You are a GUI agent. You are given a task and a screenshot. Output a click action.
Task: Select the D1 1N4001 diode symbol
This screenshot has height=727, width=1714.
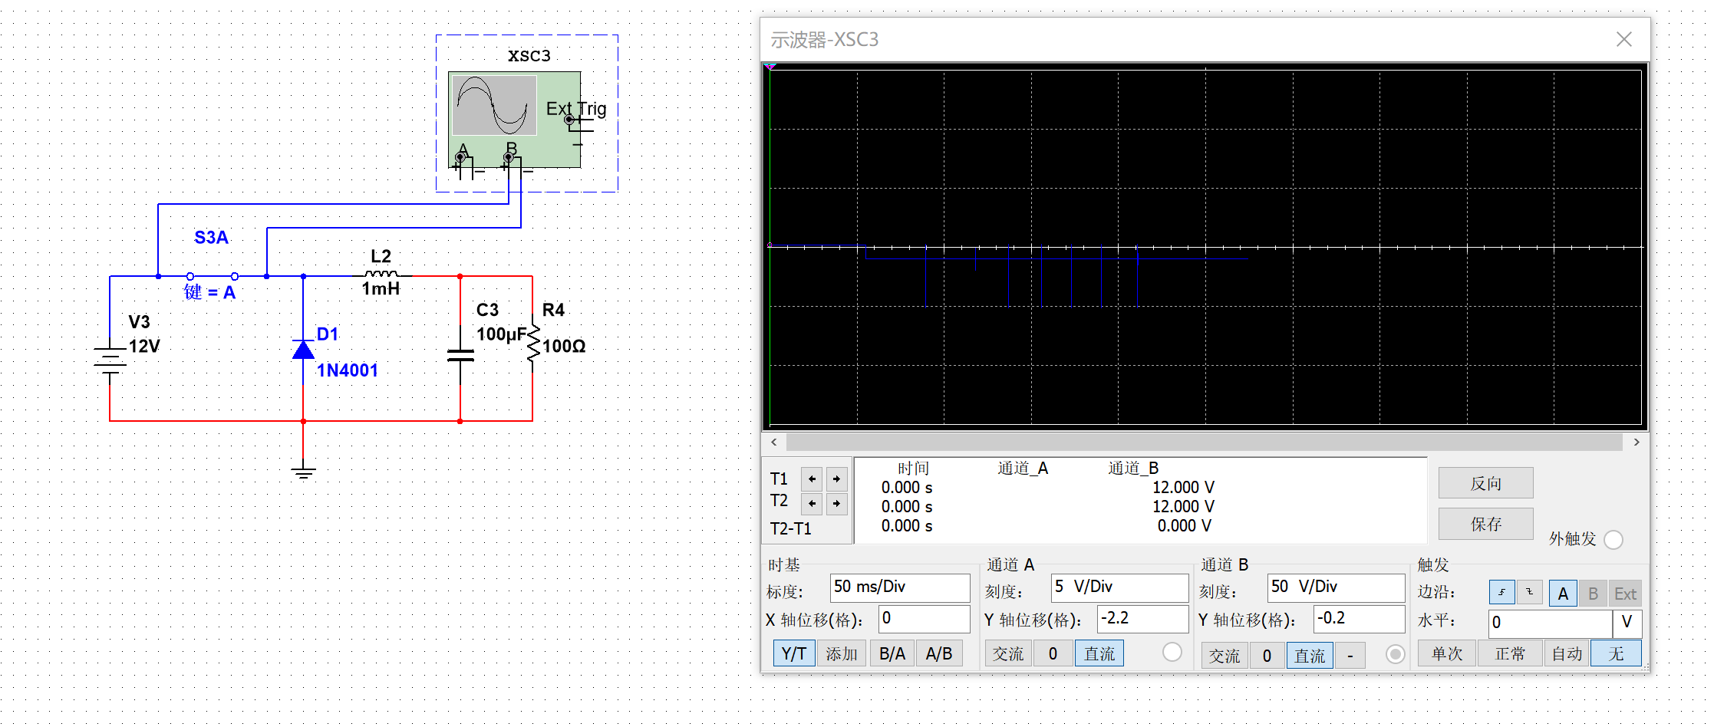coord(303,350)
